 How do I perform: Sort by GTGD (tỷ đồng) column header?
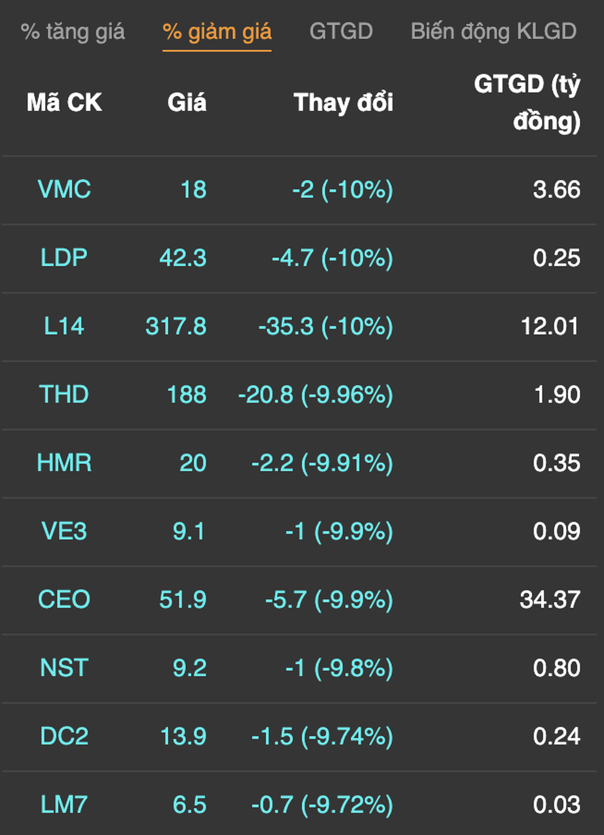tap(527, 102)
